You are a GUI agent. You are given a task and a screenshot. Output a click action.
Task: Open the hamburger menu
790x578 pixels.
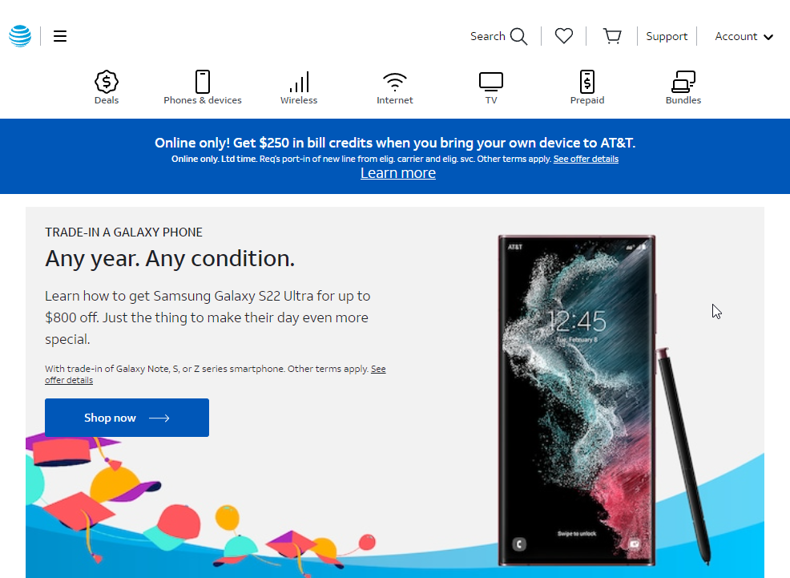(x=60, y=36)
